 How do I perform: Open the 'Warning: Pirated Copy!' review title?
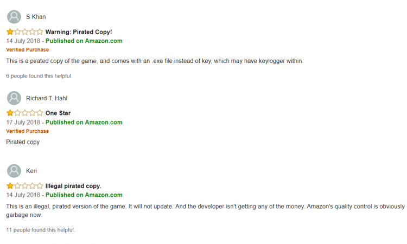coord(79,32)
